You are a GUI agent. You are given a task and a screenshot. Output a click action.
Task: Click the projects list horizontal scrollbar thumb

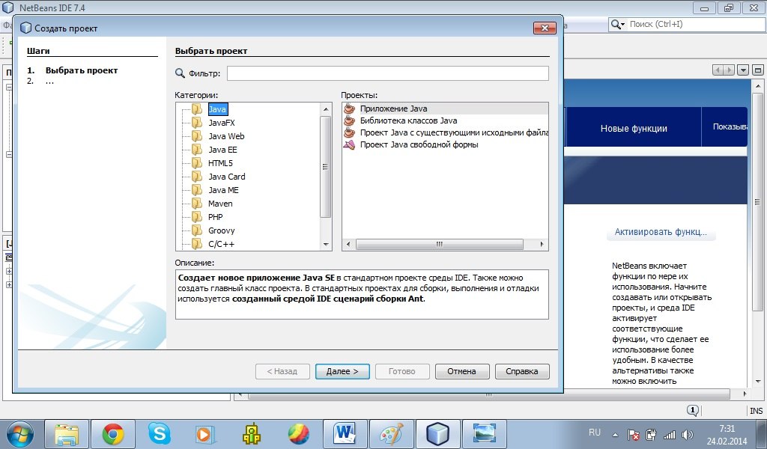[x=439, y=244]
